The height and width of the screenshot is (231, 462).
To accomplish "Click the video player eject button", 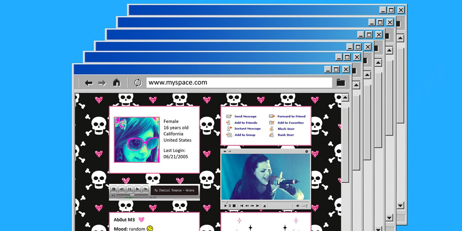I will (x=265, y=206).
